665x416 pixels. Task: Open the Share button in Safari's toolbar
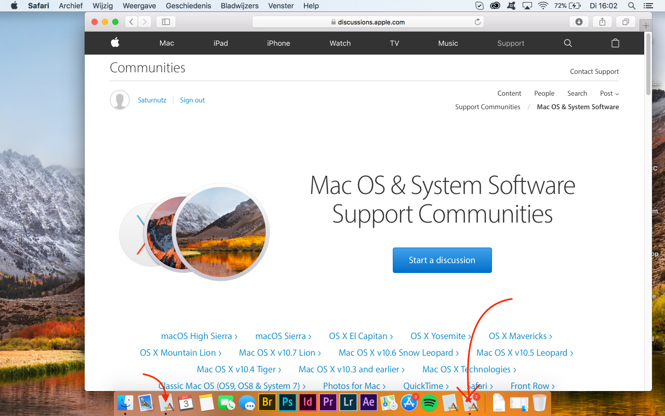coord(602,22)
